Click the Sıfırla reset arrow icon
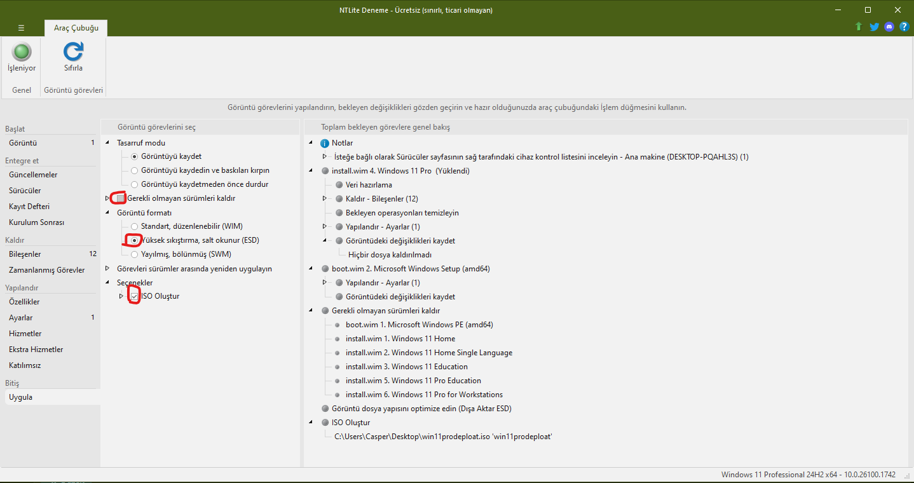 [x=73, y=51]
